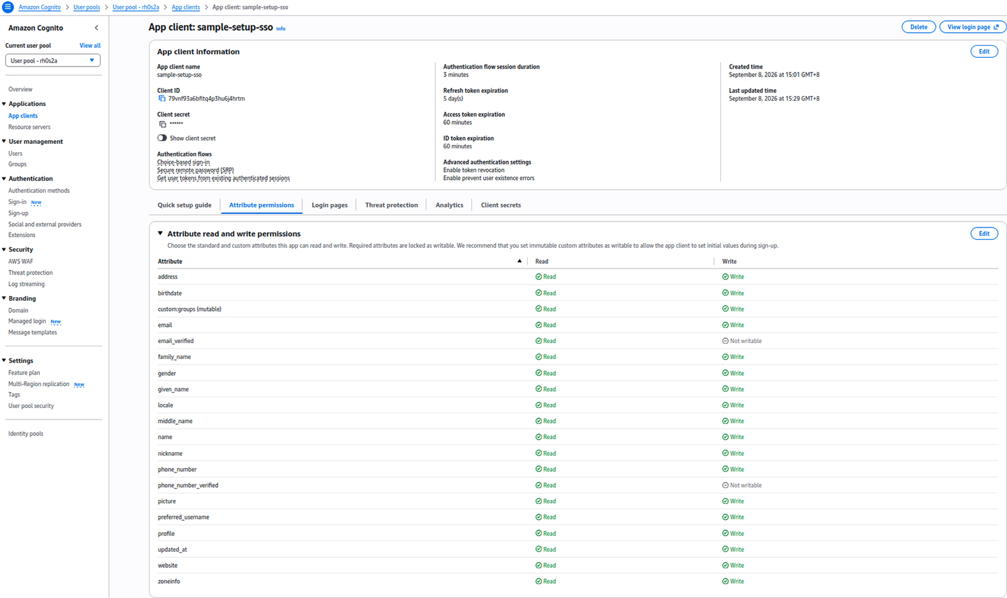Screen dimensions: 1007x598
Task: Collapse the Amazon Cognito sidebar arrow
Action: [97, 28]
